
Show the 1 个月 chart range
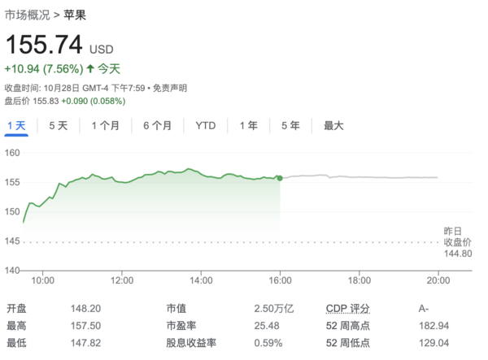point(105,126)
